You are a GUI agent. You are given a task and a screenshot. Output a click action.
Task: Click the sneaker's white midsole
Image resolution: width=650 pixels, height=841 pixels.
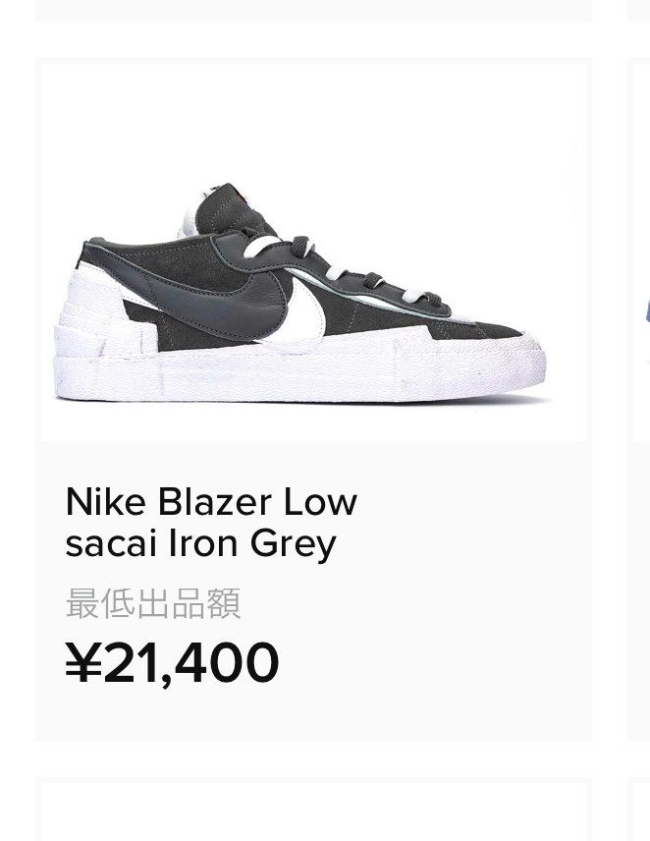pos(295,378)
